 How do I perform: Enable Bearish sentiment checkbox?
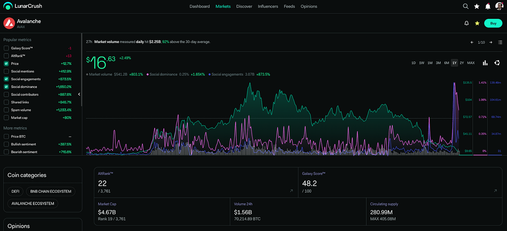(x=6, y=152)
